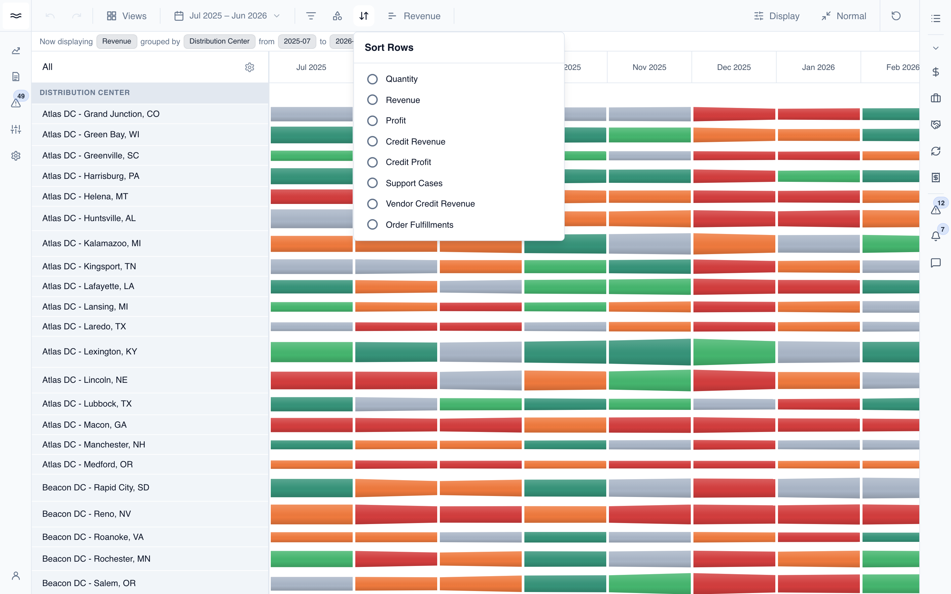This screenshot has height=594, width=951.
Task: Open the Revenue metric dropdown
Action: click(414, 16)
